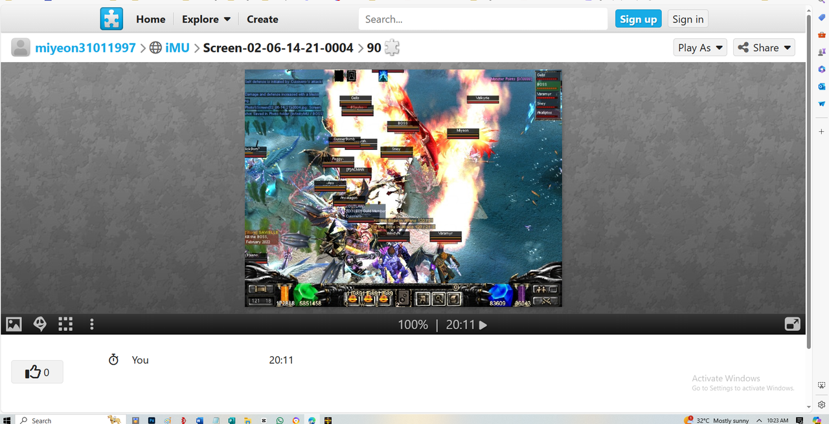Open Microsoft Edge from the taskbar
Viewport: 829px width, 424px height.
312,420
